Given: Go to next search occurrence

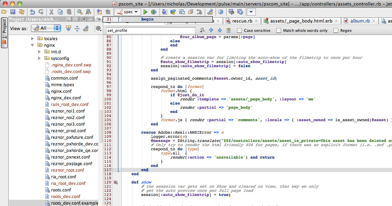Looking at the screenshot, I should (x=220, y=30).
